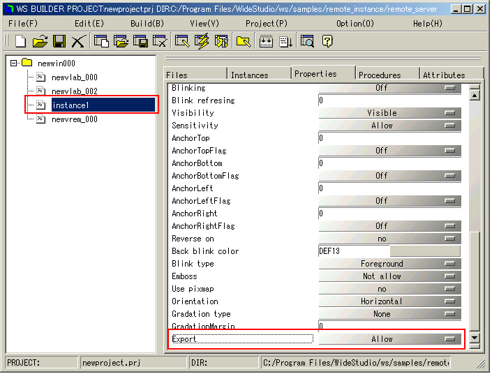Click the yellow folder icon of newwin000
Screen dimensions: 492x374
click(27, 62)
